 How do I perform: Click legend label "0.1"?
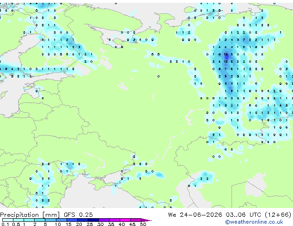(5, 224)
